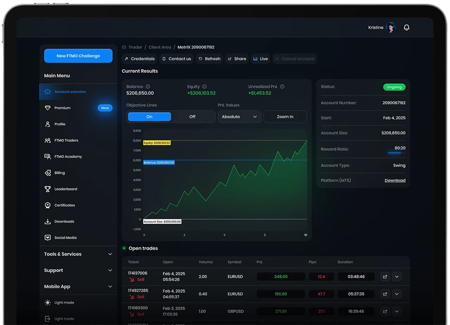Screen dimensions: 450x325
Task: Share trade ticket 174927285
Action: click(x=385, y=294)
